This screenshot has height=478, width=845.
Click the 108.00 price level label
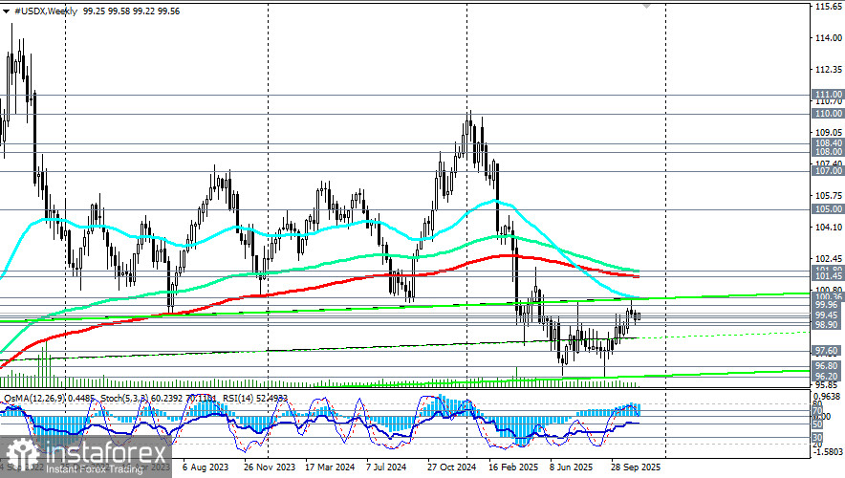(828, 152)
